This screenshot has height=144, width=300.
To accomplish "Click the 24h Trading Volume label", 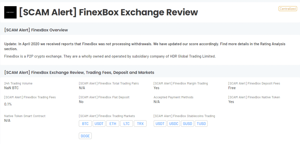I will click(x=18, y=83).
